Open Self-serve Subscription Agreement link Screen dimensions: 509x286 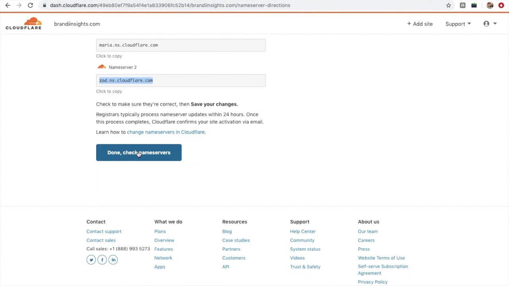click(383, 270)
